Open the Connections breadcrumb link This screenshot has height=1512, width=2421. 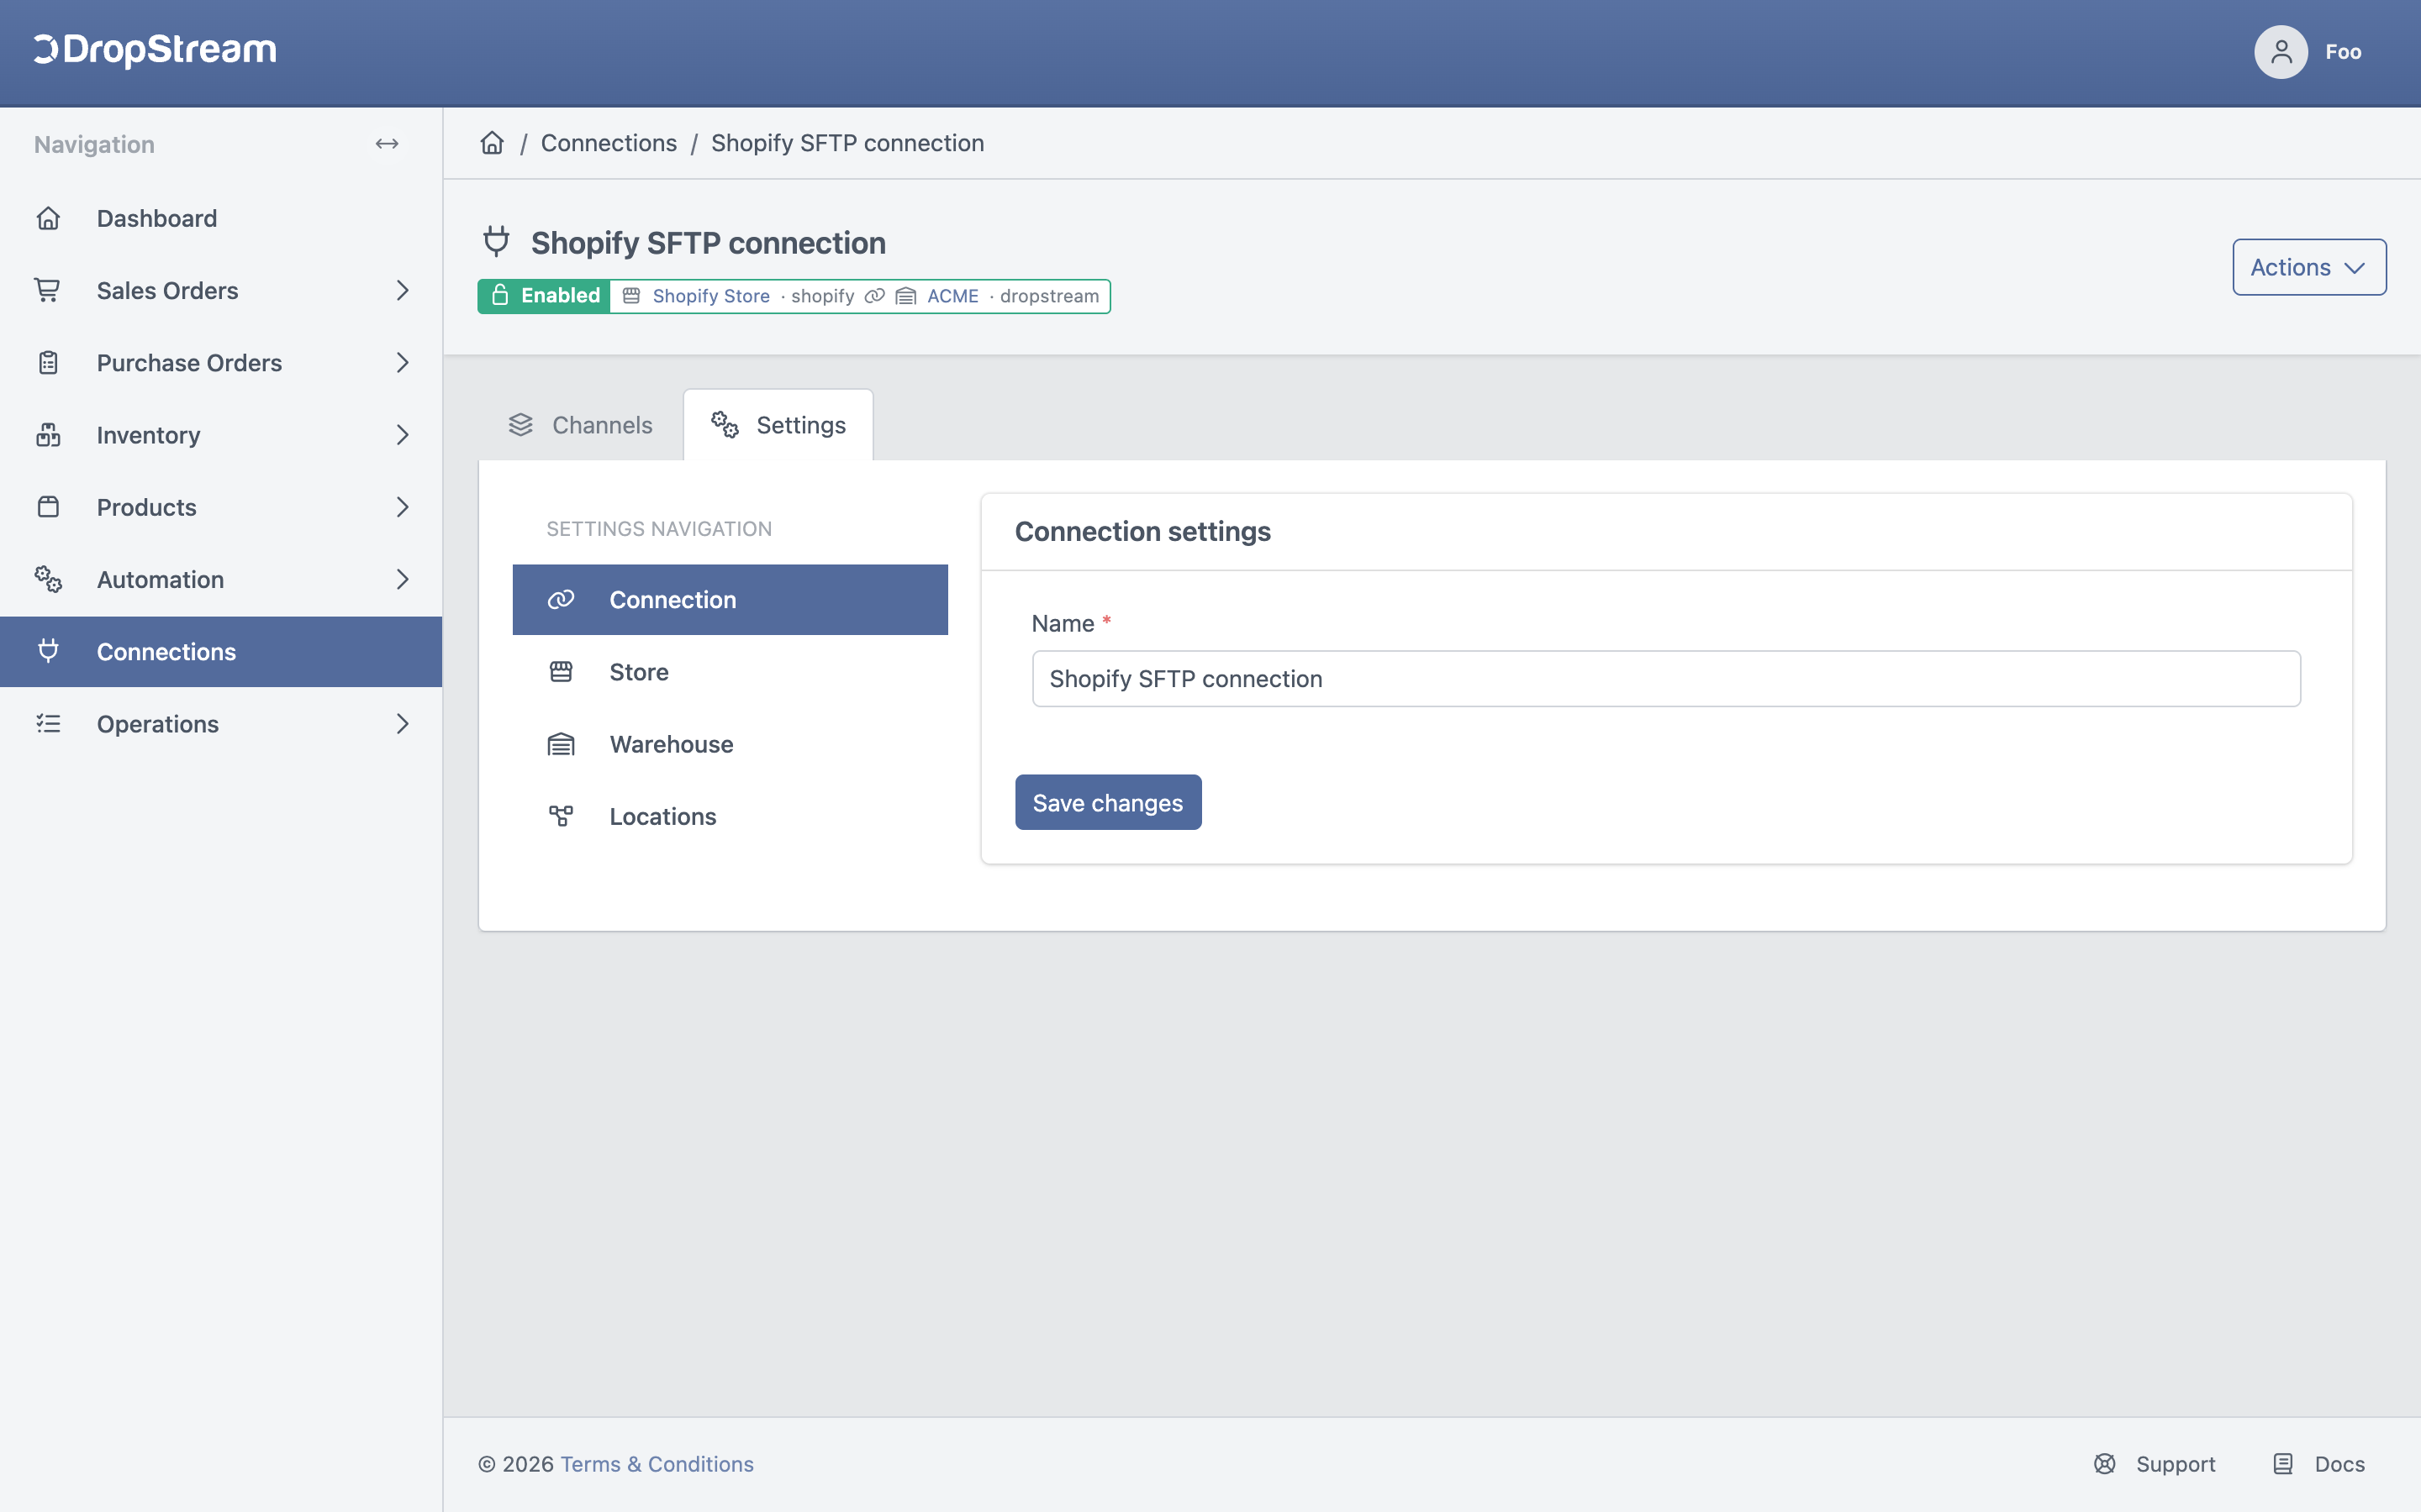coord(609,143)
